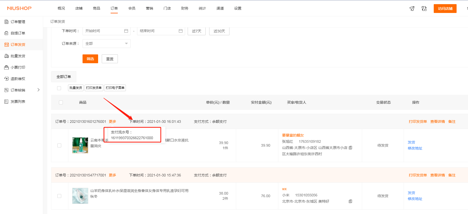This screenshot has width=468, height=214.
Task: Copy address icon for 张旭红 order
Action: pos(350,148)
